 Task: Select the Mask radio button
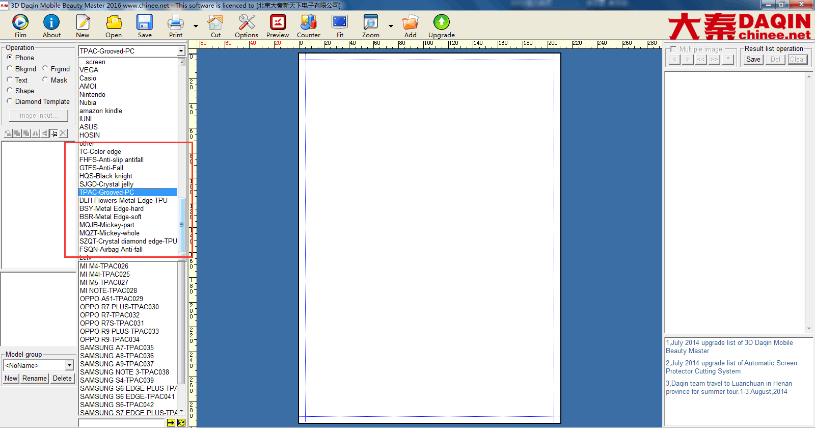tap(45, 79)
